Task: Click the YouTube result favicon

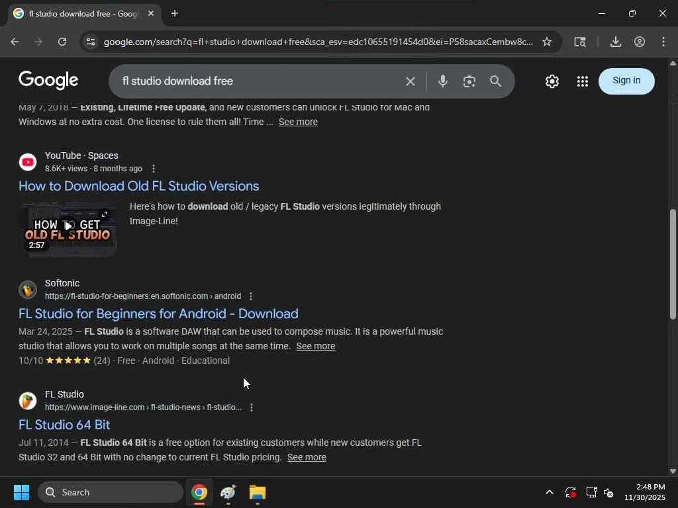Action: (x=28, y=162)
